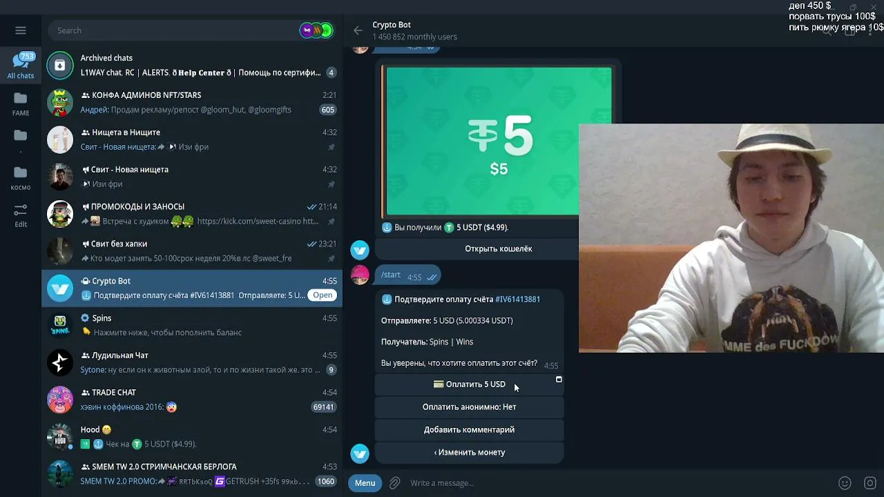This screenshot has height=497, width=884.
Task: Open the Лудильная Чат group
Action: click(192, 362)
